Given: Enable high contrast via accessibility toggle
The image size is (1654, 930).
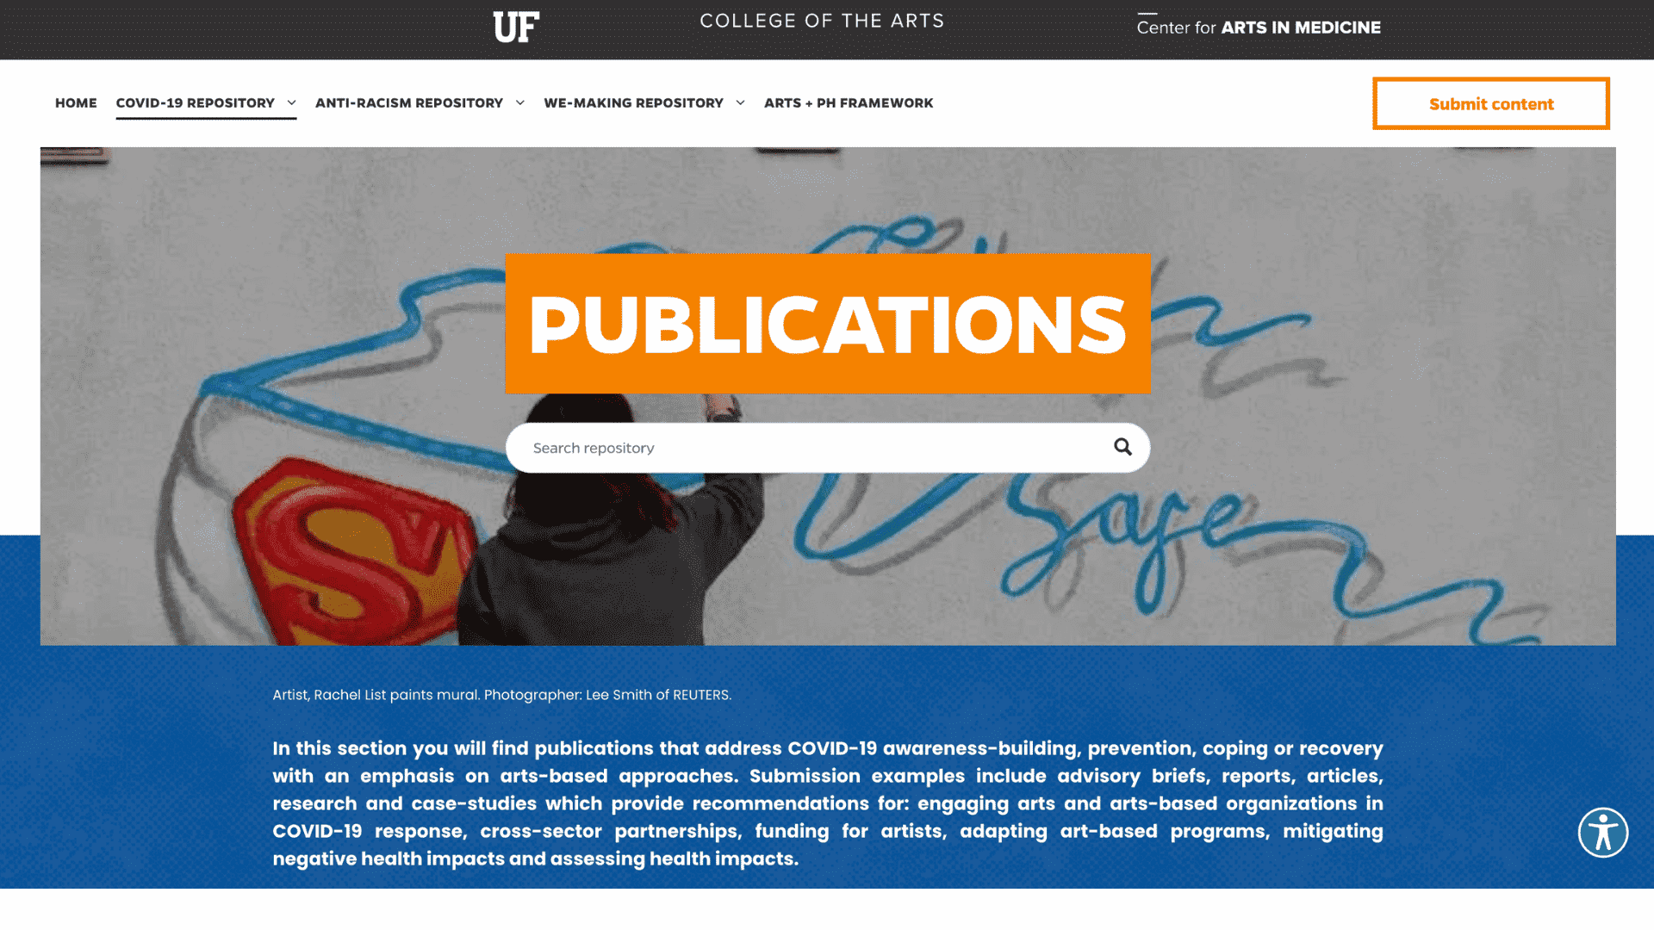Looking at the screenshot, I should pyautogui.click(x=1603, y=831).
